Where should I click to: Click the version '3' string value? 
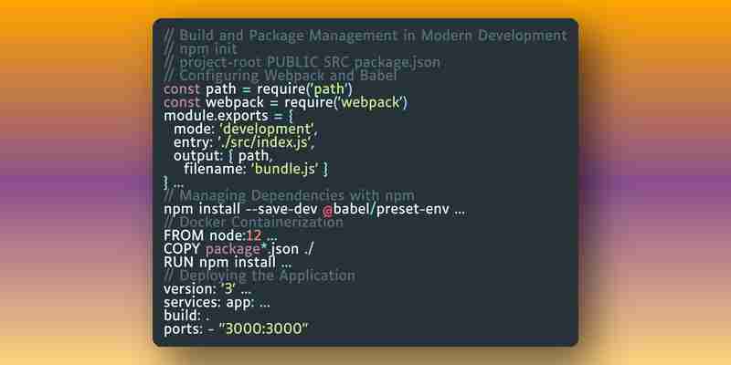[x=228, y=289]
